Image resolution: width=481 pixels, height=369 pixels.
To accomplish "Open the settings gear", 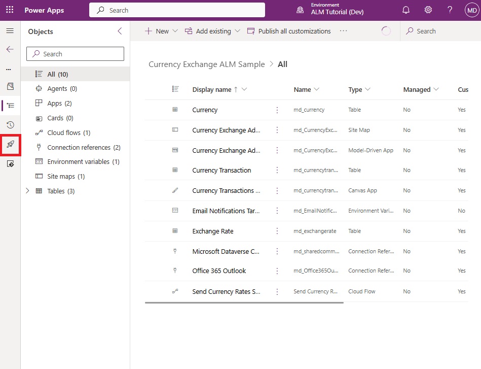I will 428,10.
